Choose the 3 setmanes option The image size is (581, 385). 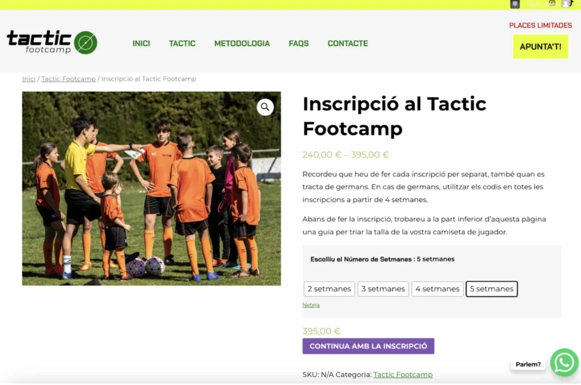click(383, 289)
